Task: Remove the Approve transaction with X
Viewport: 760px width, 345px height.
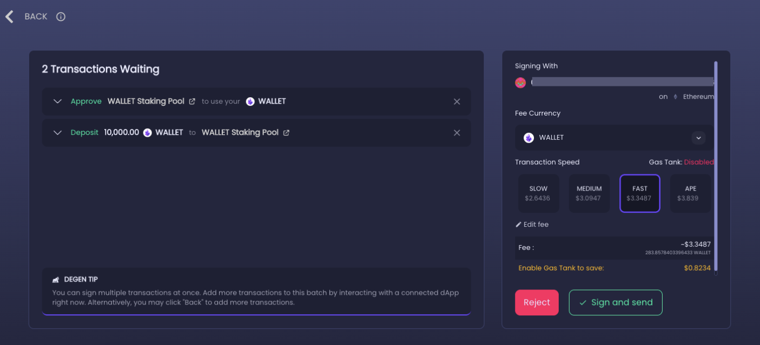Action: tap(457, 102)
